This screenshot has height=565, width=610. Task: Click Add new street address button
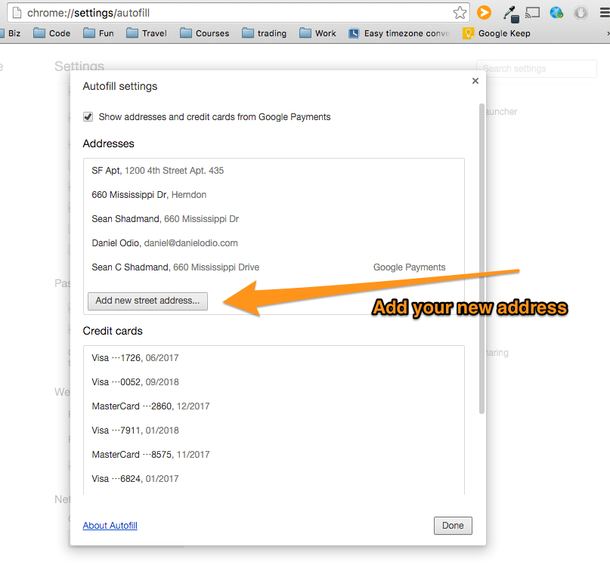click(x=147, y=301)
